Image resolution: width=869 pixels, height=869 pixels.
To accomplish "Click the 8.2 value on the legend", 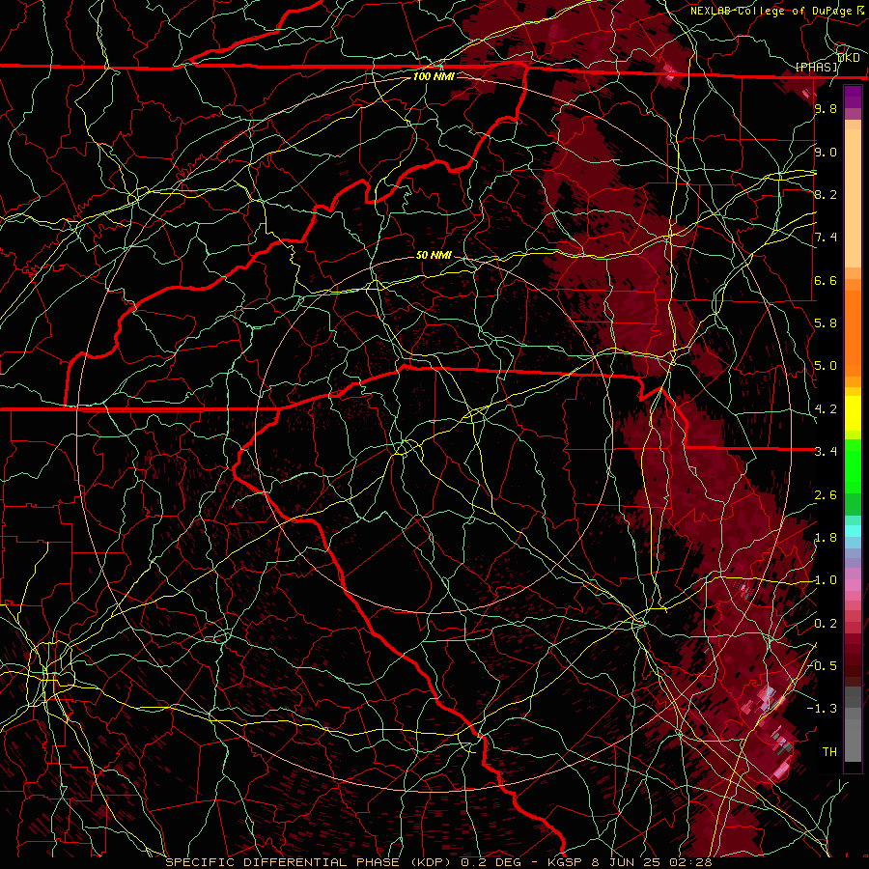I will coord(826,194).
